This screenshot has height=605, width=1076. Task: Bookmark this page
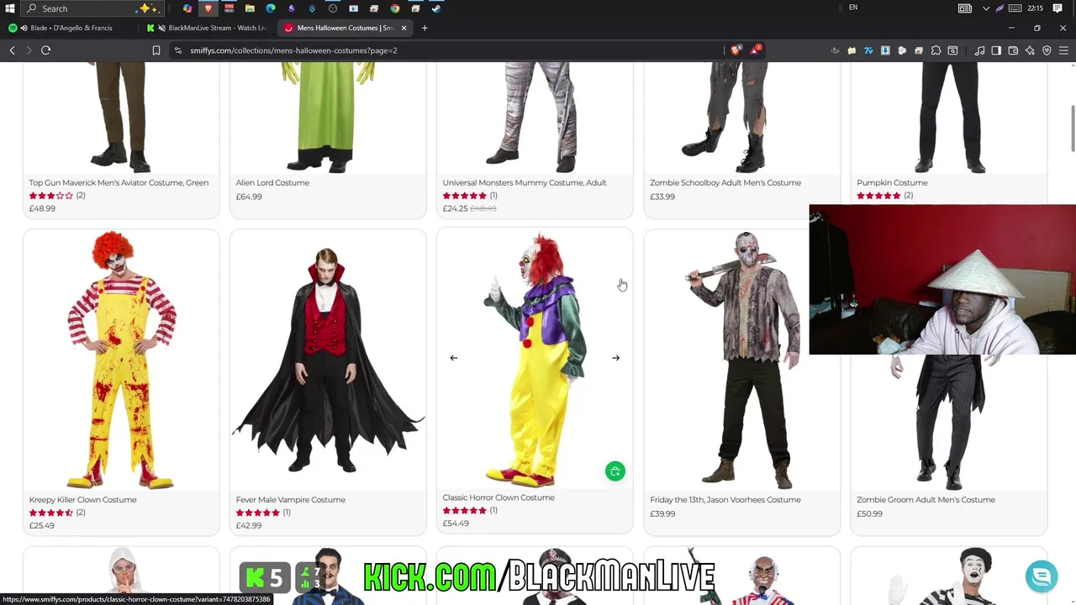[156, 50]
